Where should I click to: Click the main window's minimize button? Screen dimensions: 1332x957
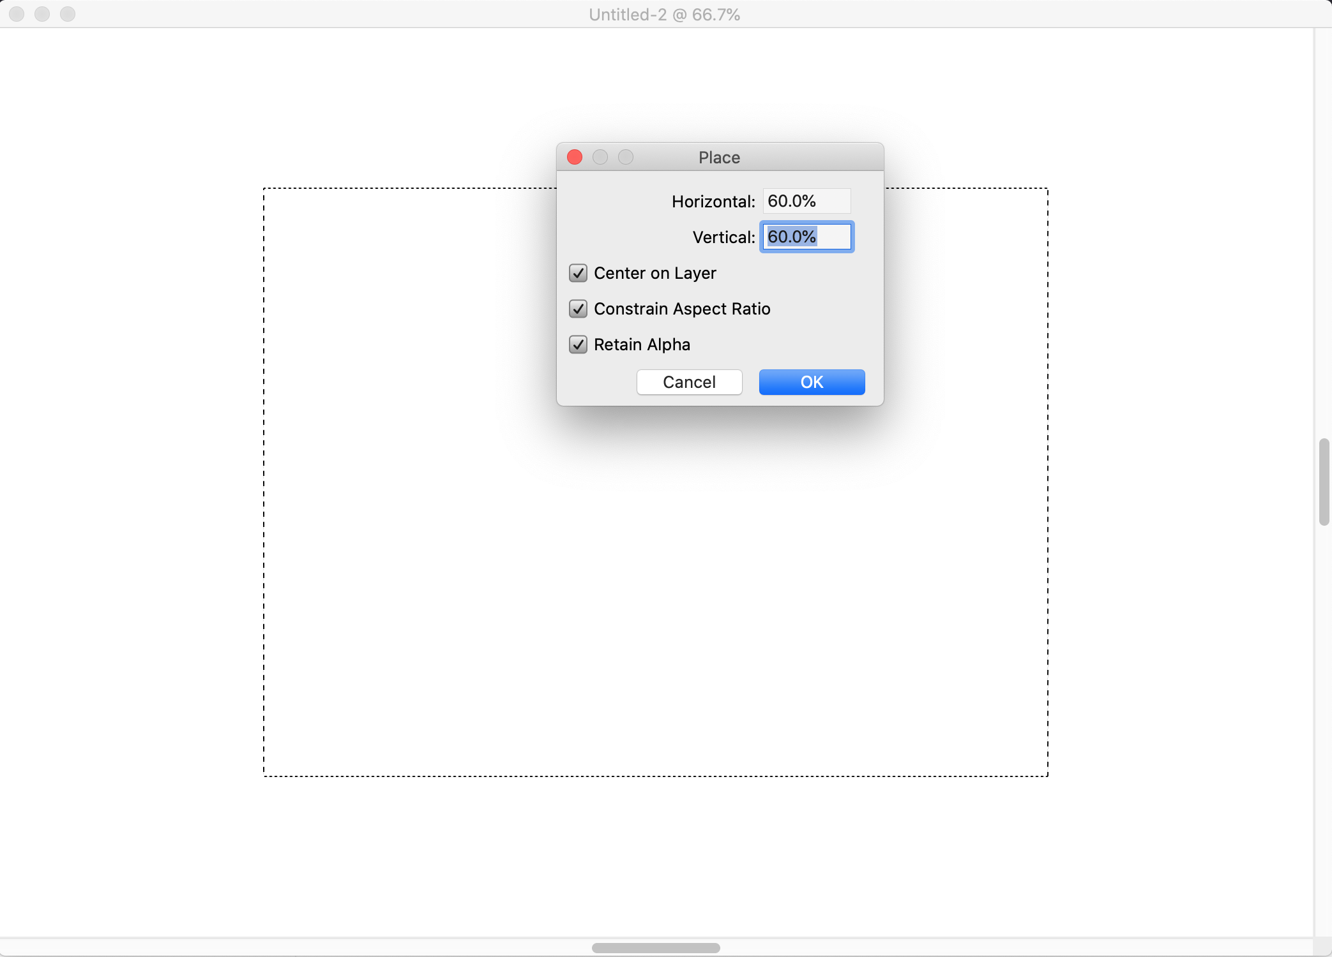42,14
